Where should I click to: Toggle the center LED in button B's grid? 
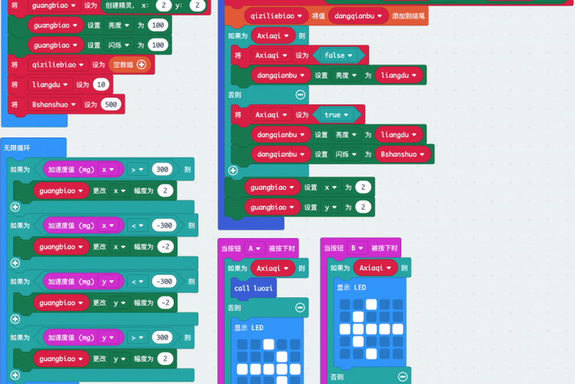(x=370, y=329)
